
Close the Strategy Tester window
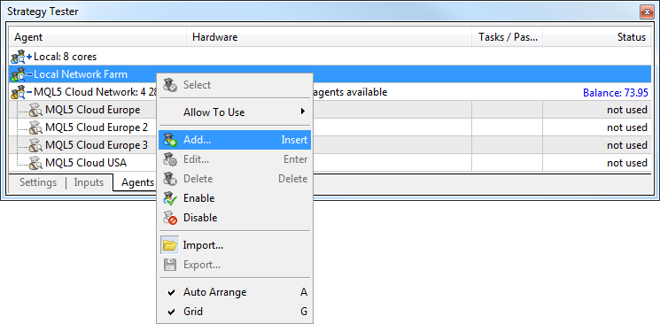tap(646, 12)
